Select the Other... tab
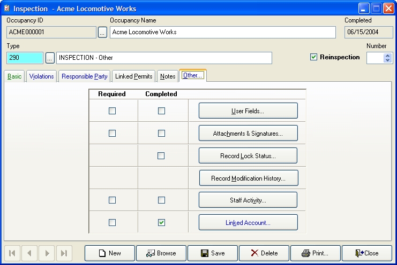397x265 pixels. 193,75
